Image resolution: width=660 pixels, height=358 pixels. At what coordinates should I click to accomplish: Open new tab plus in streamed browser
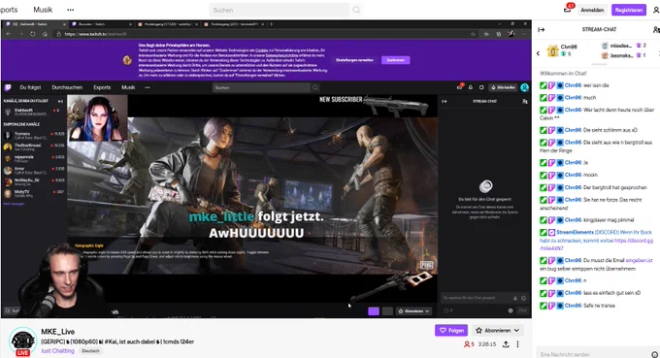pos(272,24)
